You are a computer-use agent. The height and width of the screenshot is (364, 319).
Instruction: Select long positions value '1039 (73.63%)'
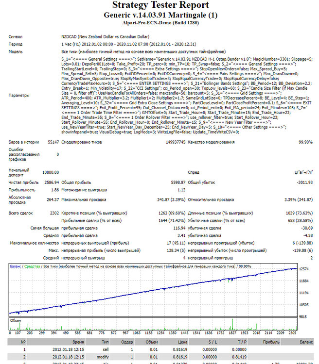pos(299,213)
